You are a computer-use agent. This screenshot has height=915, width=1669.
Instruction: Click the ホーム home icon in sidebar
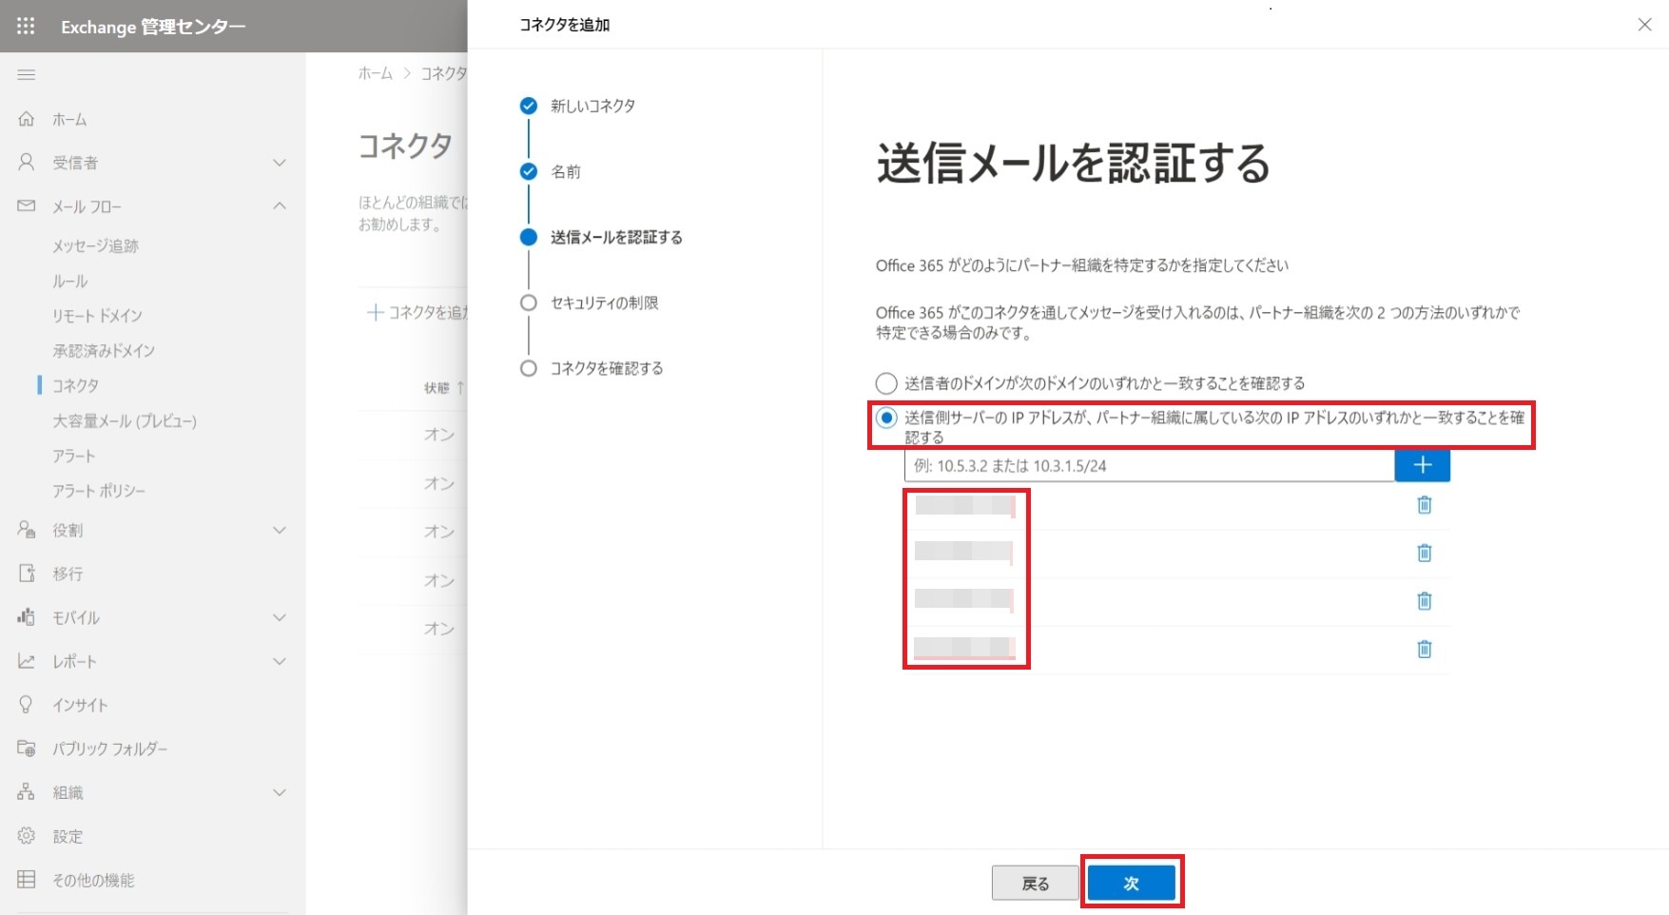pos(27,119)
